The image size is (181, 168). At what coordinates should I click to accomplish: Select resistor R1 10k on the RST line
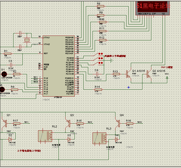8,54
